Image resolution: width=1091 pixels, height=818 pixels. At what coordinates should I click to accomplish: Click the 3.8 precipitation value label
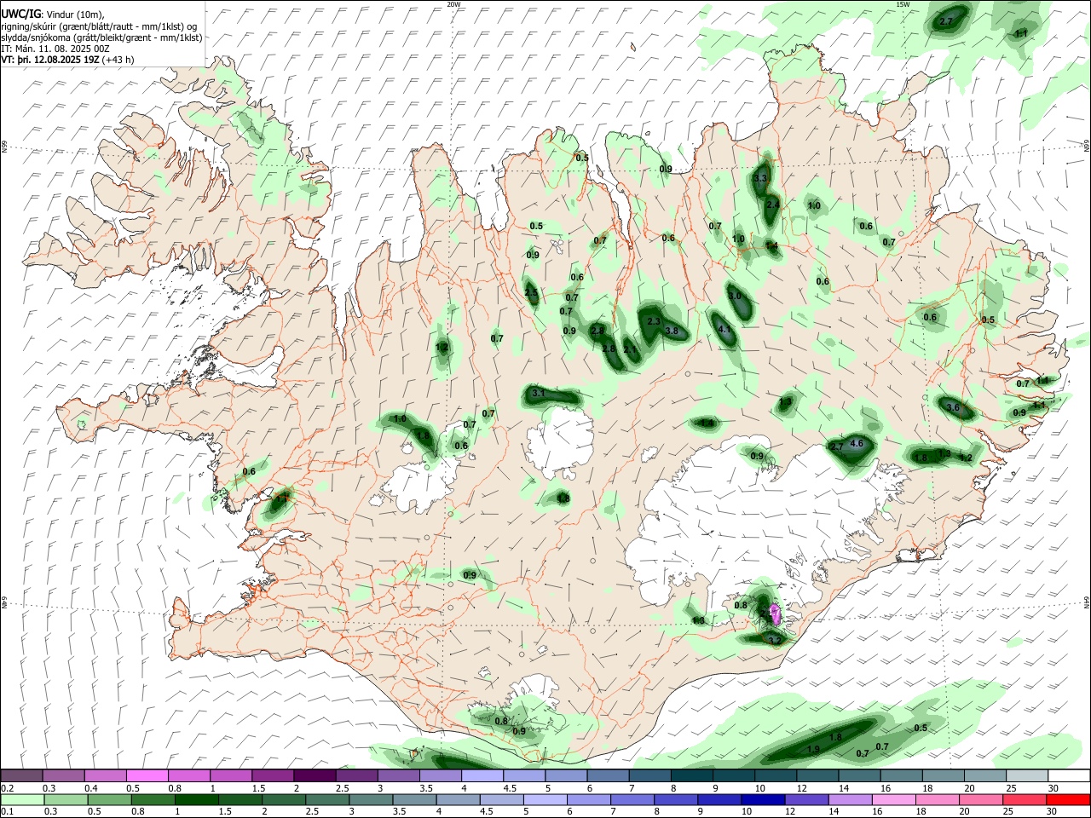pos(671,331)
